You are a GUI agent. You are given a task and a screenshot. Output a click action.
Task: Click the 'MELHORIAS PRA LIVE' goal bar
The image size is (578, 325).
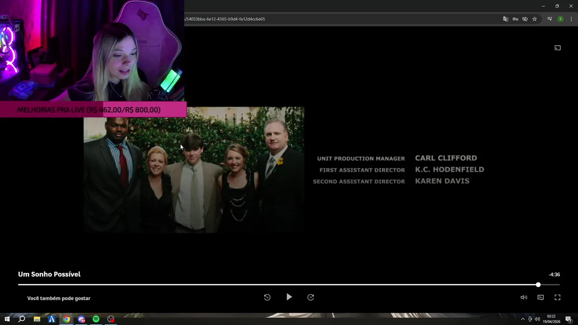(93, 110)
